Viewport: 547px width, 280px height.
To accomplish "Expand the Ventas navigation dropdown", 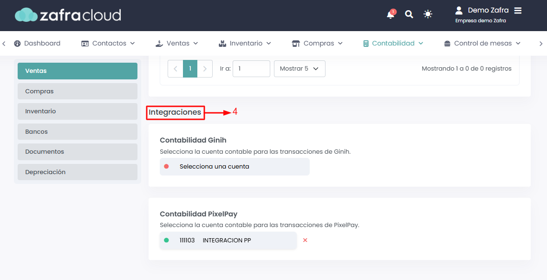I will tap(176, 43).
